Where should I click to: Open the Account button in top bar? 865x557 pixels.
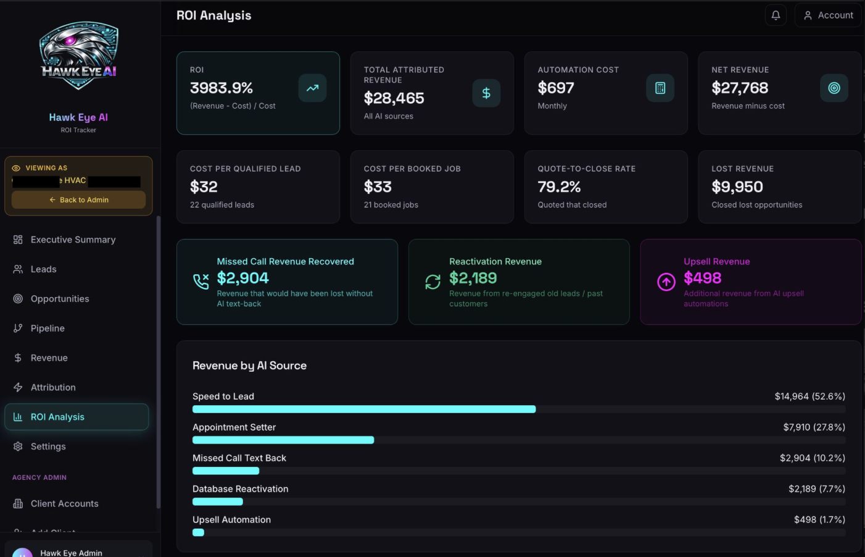tap(827, 15)
